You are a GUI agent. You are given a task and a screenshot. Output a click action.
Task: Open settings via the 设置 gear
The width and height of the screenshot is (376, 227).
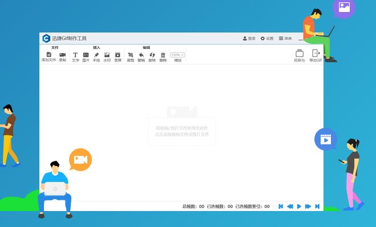[x=267, y=38]
